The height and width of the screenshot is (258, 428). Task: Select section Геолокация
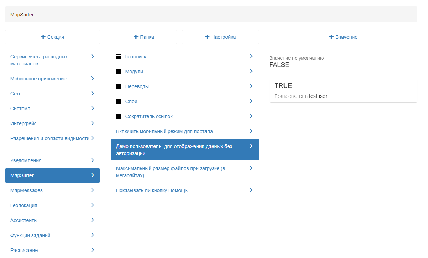(52, 205)
